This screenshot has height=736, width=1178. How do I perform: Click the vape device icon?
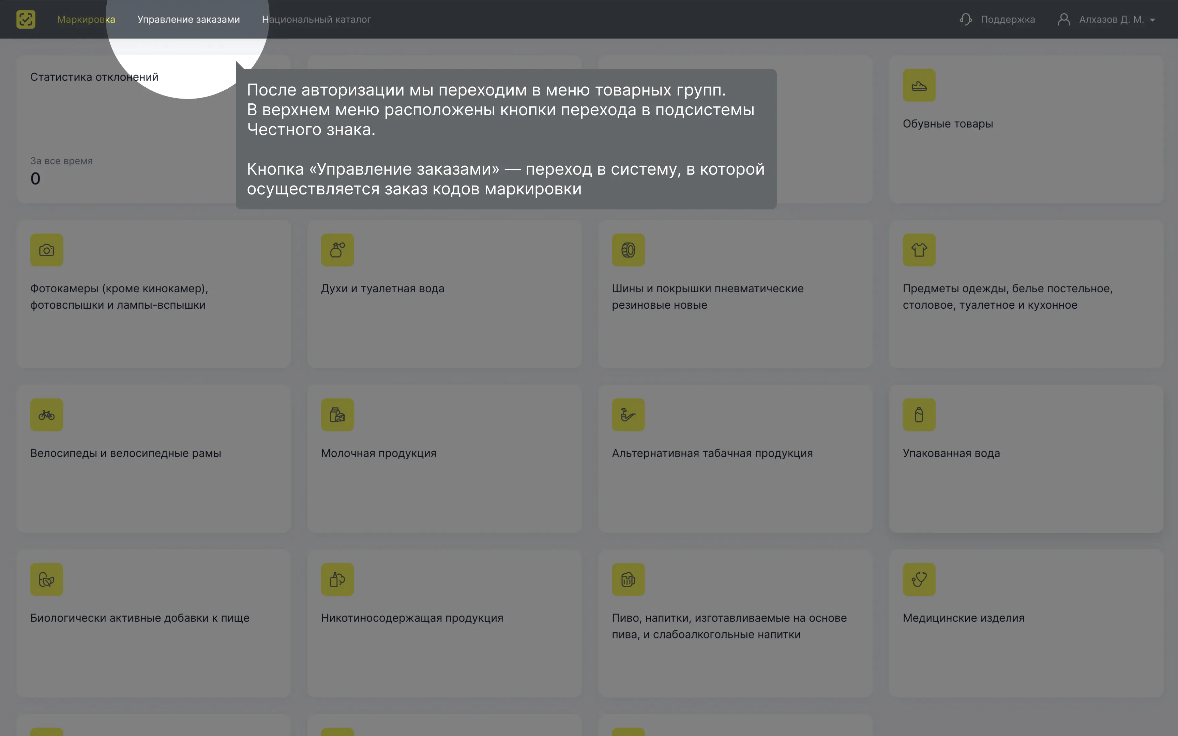click(337, 579)
